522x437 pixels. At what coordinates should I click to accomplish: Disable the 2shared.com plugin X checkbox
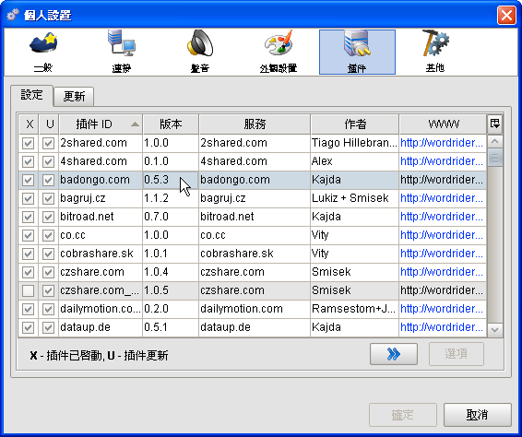29,144
